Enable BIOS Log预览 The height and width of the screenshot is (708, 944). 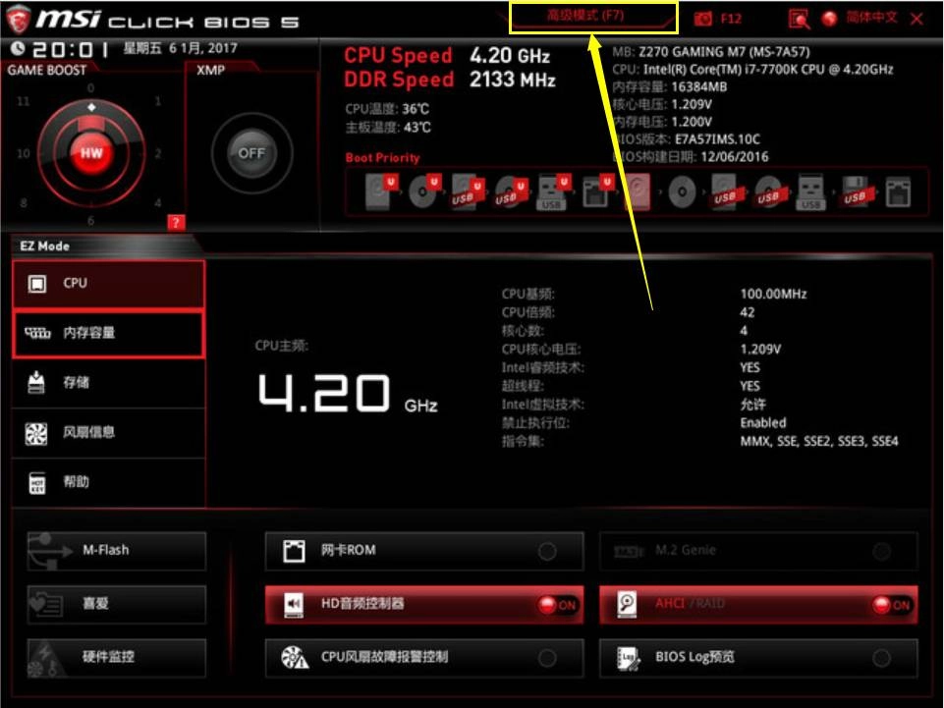point(758,658)
